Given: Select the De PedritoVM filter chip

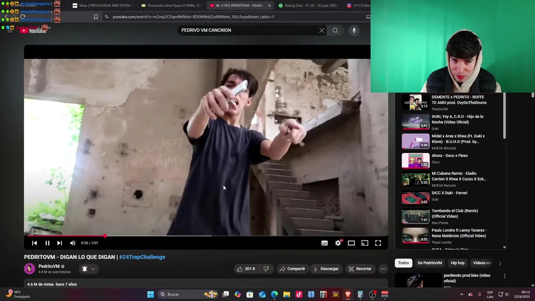Looking at the screenshot, I should (430, 263).
